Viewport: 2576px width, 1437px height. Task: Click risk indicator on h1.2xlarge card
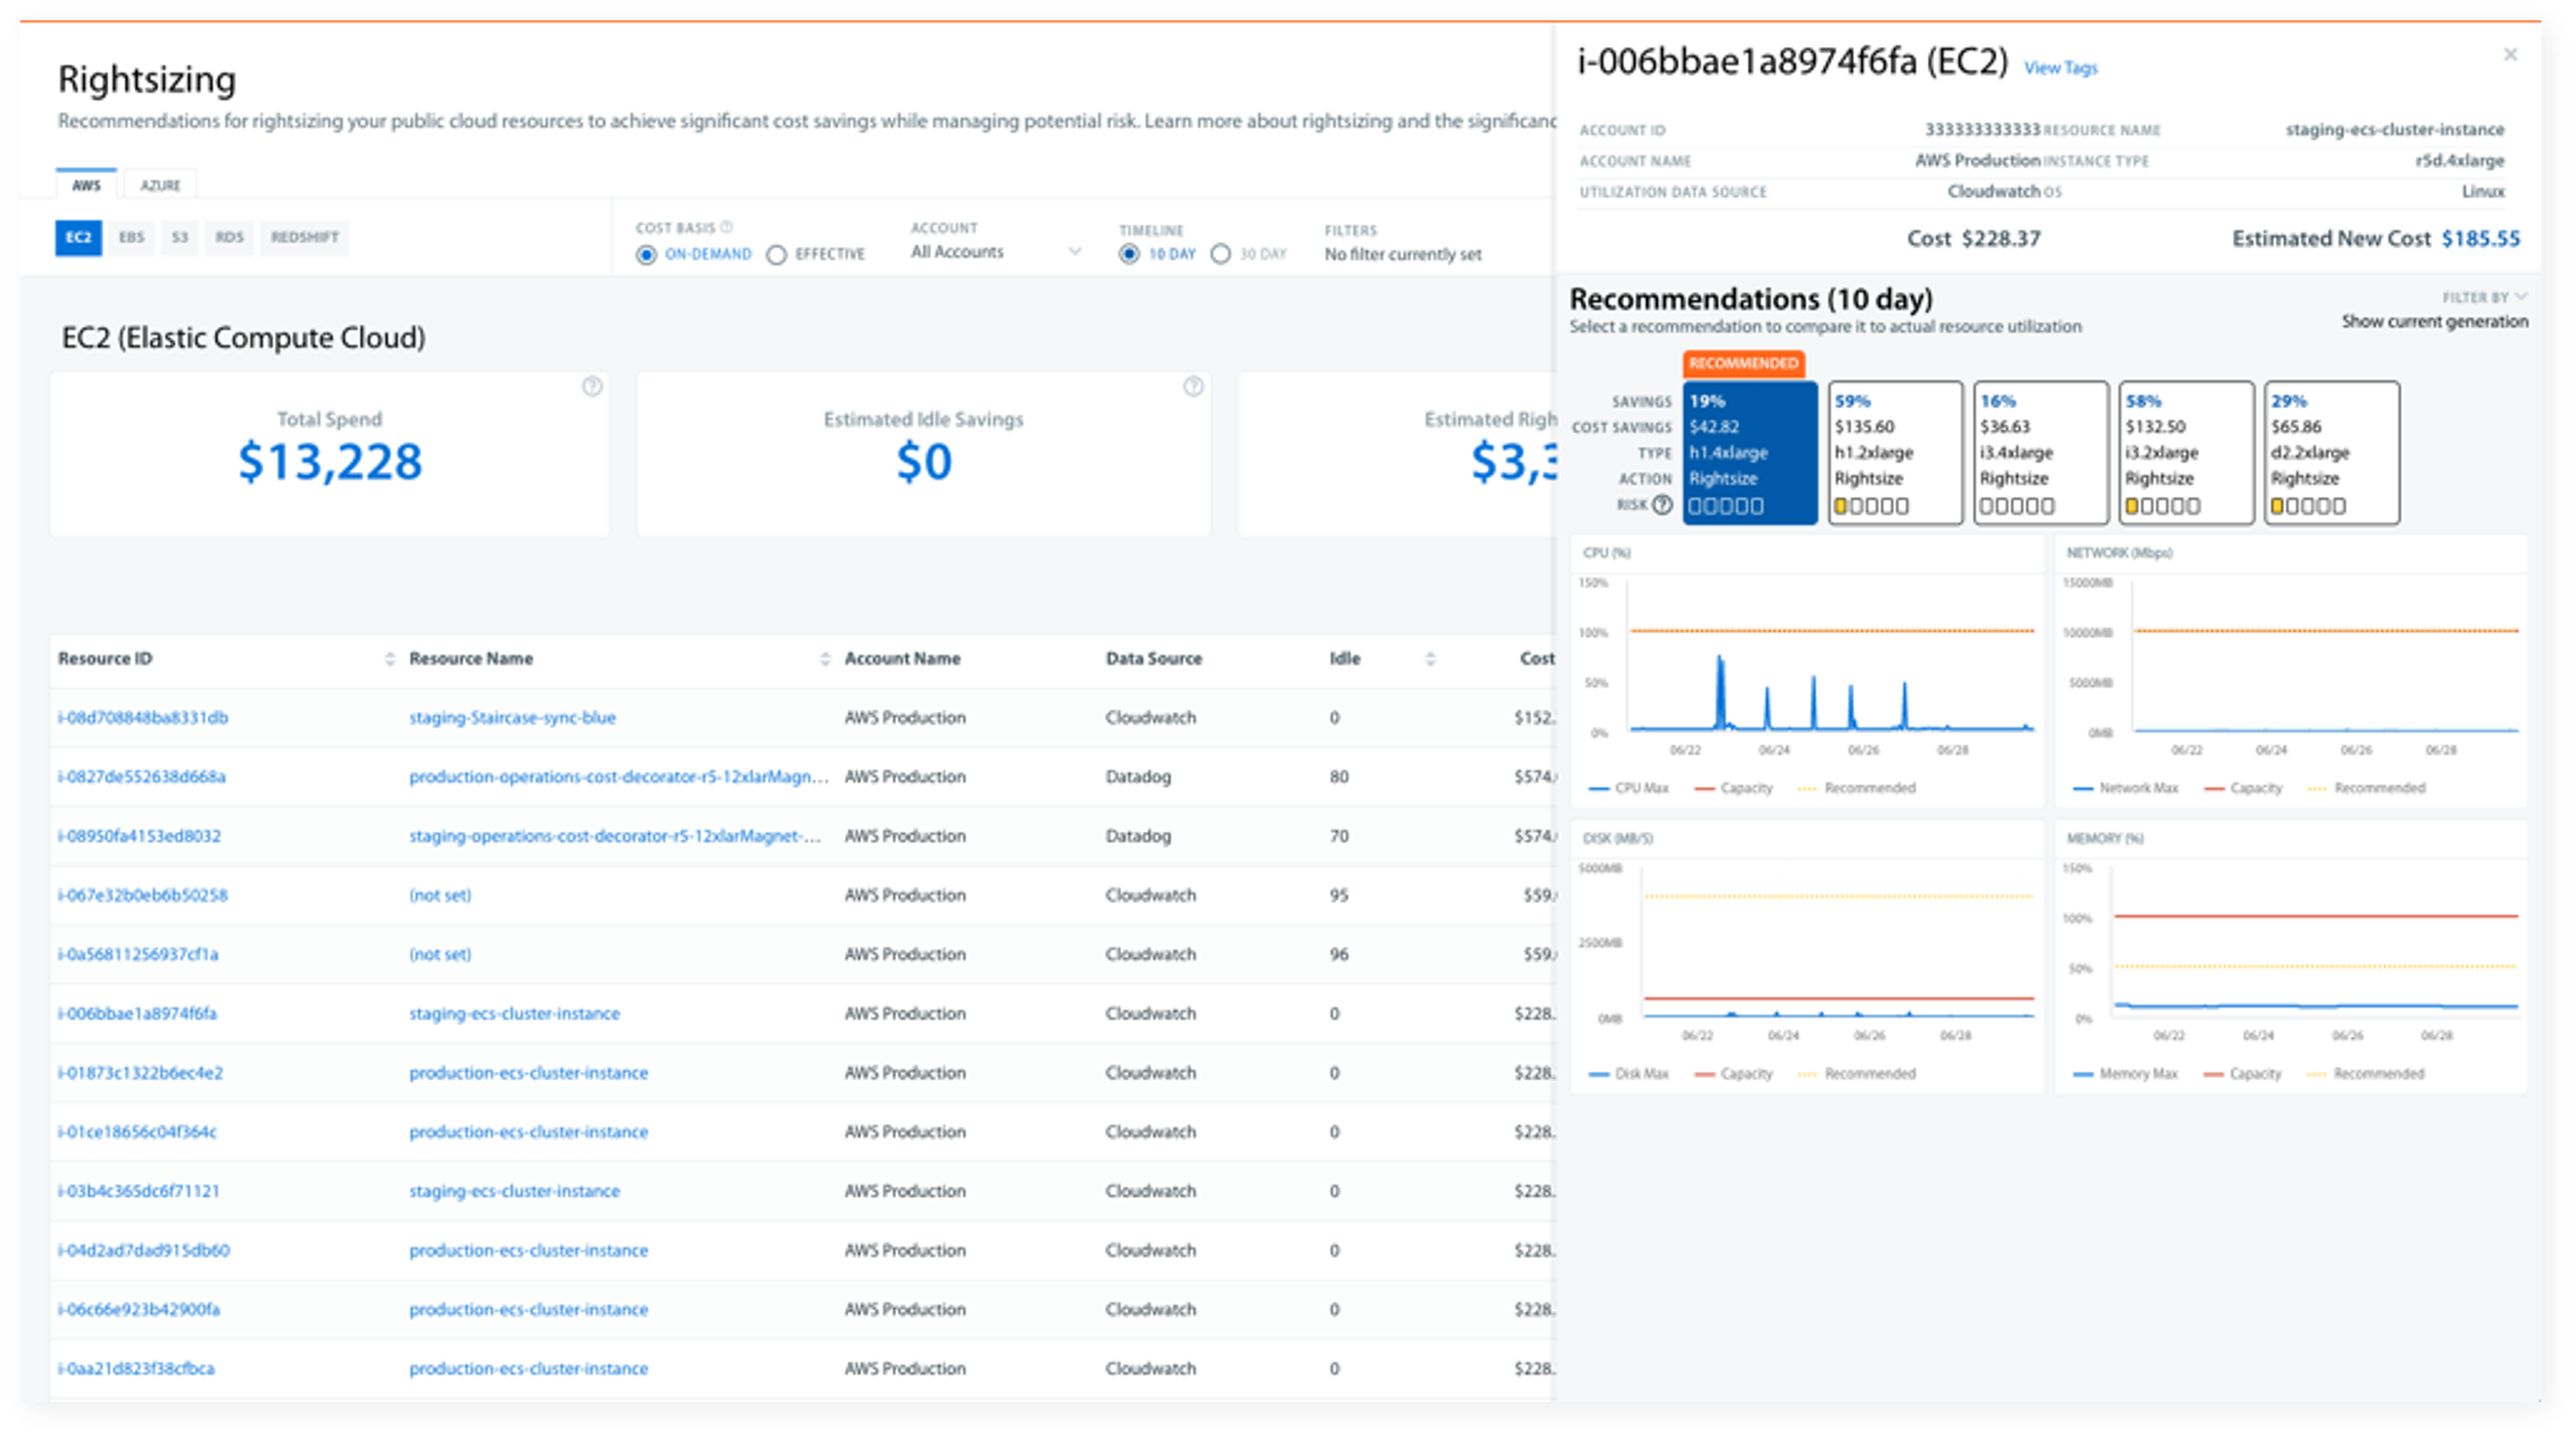tap(1871, 506)
